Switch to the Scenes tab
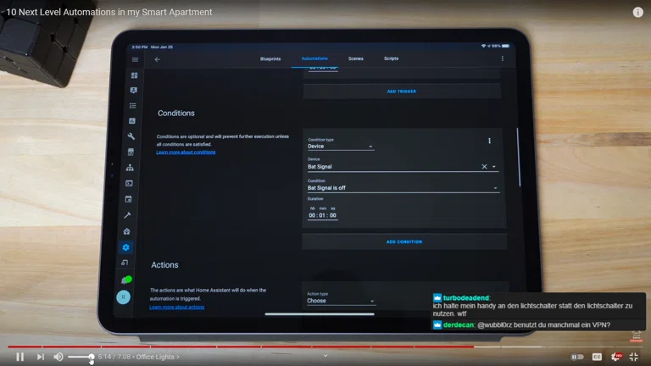 point(356,58)
